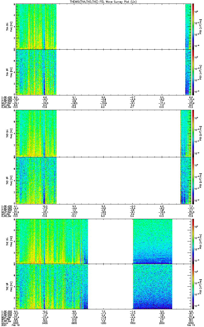204x327 pixels.
Task: Click the THE B-perpendicular y-axis label
Action: pyautogui.click(x=9, y=241)
